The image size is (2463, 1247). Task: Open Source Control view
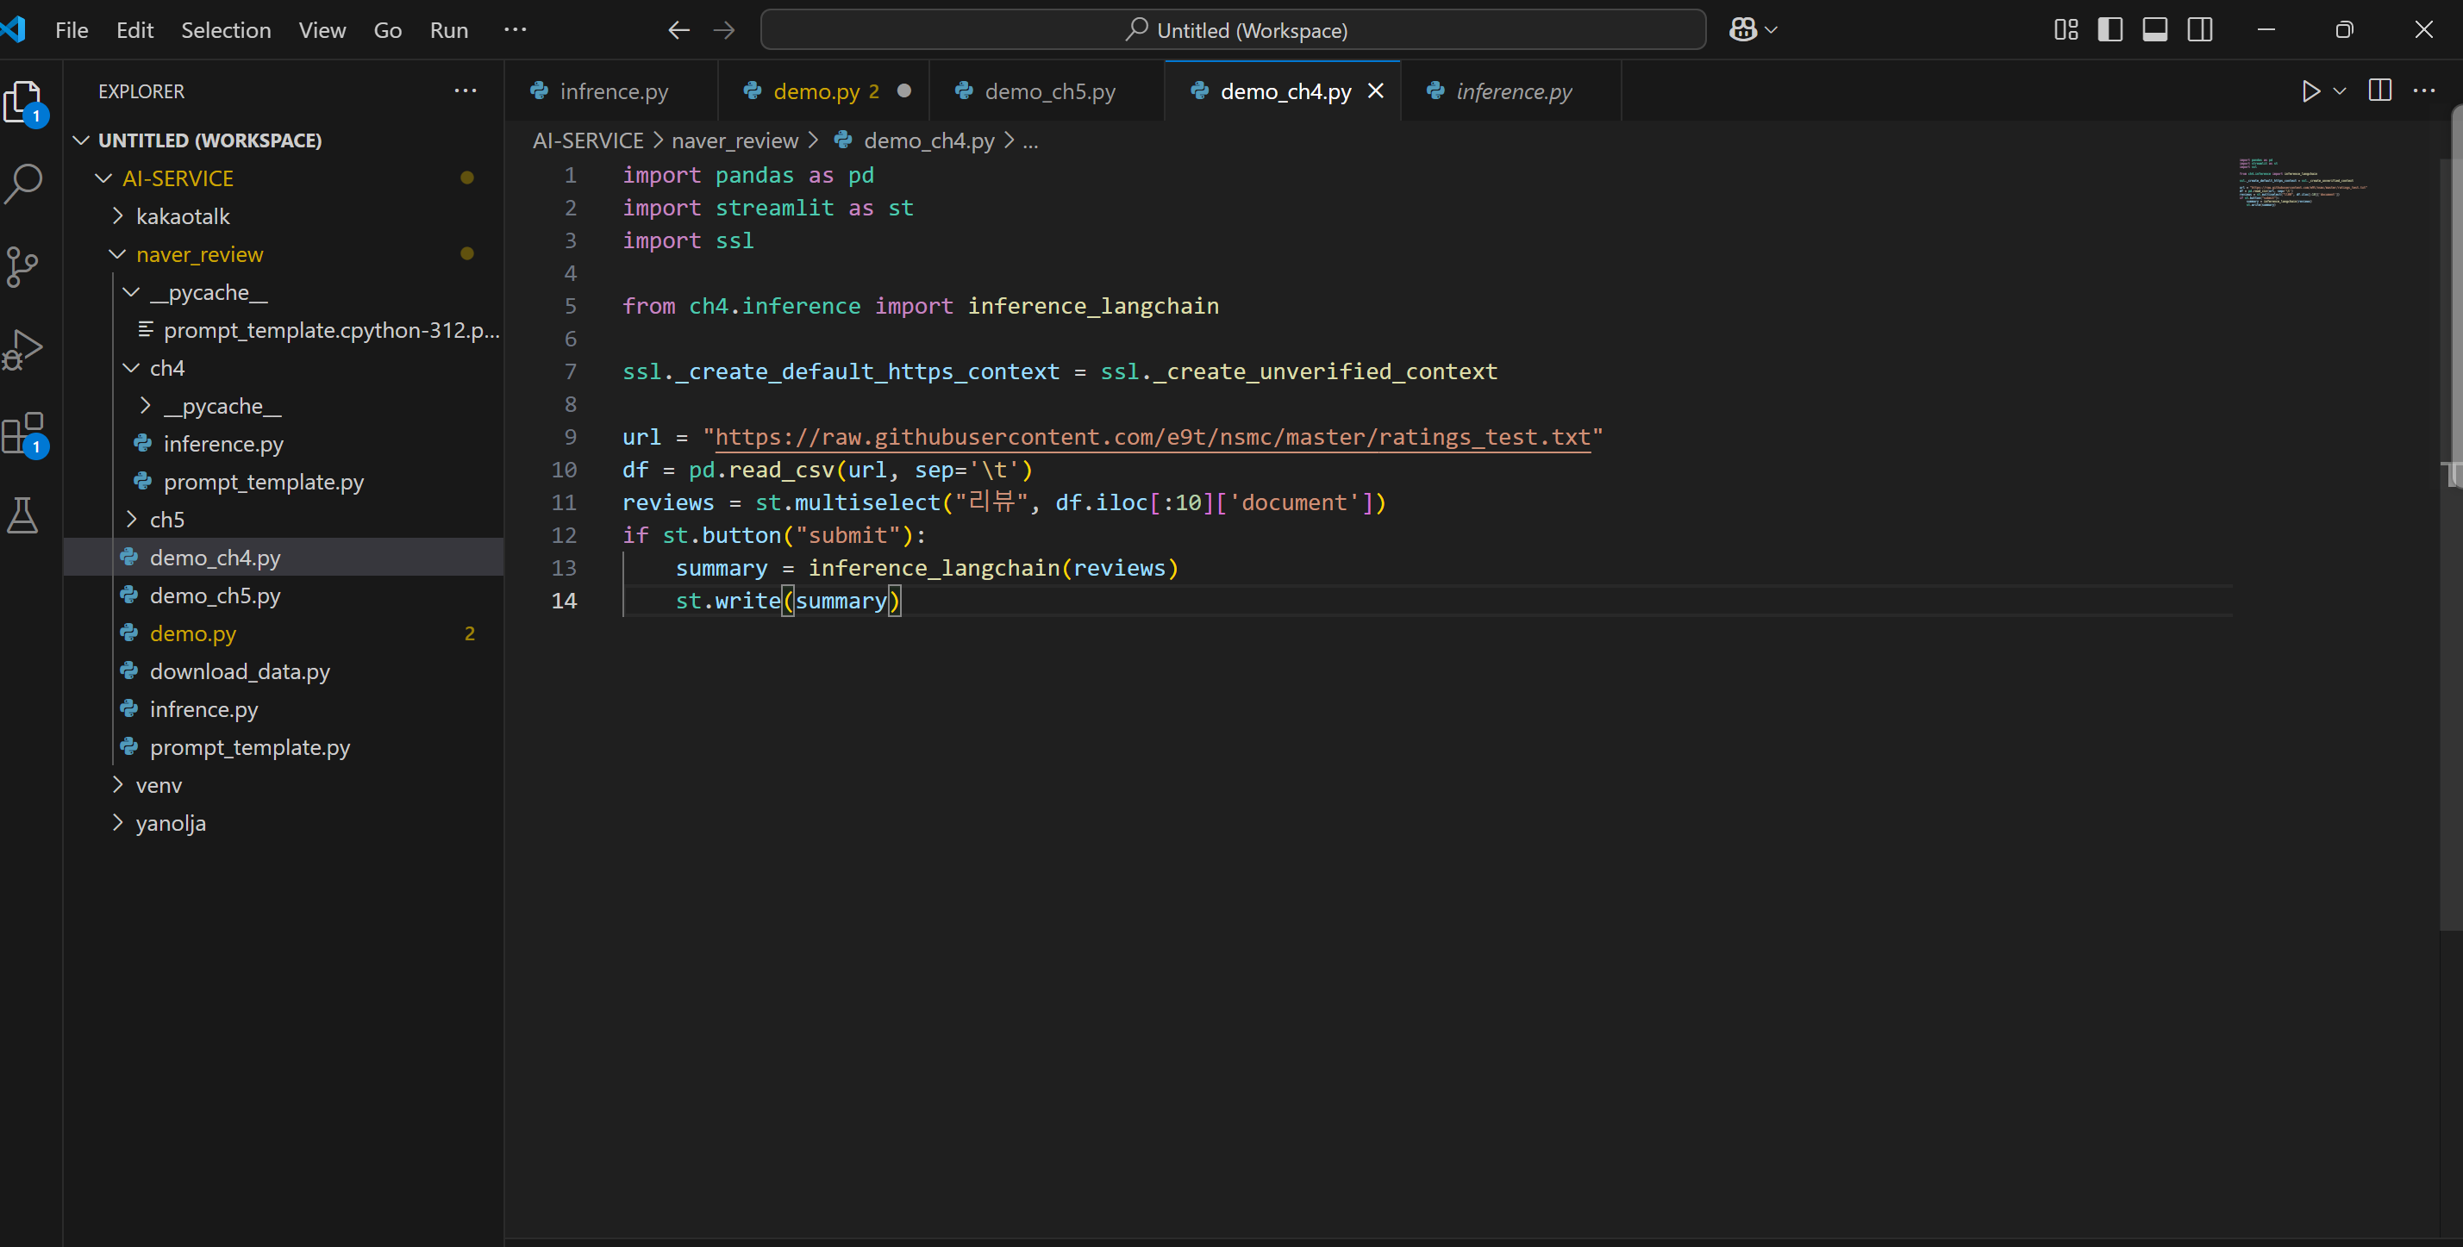tap(23, 266)
